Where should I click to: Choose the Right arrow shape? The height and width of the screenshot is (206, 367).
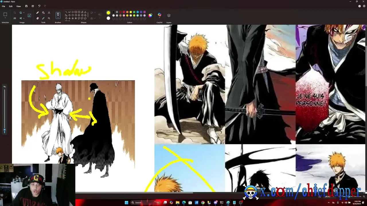[79, 15]
